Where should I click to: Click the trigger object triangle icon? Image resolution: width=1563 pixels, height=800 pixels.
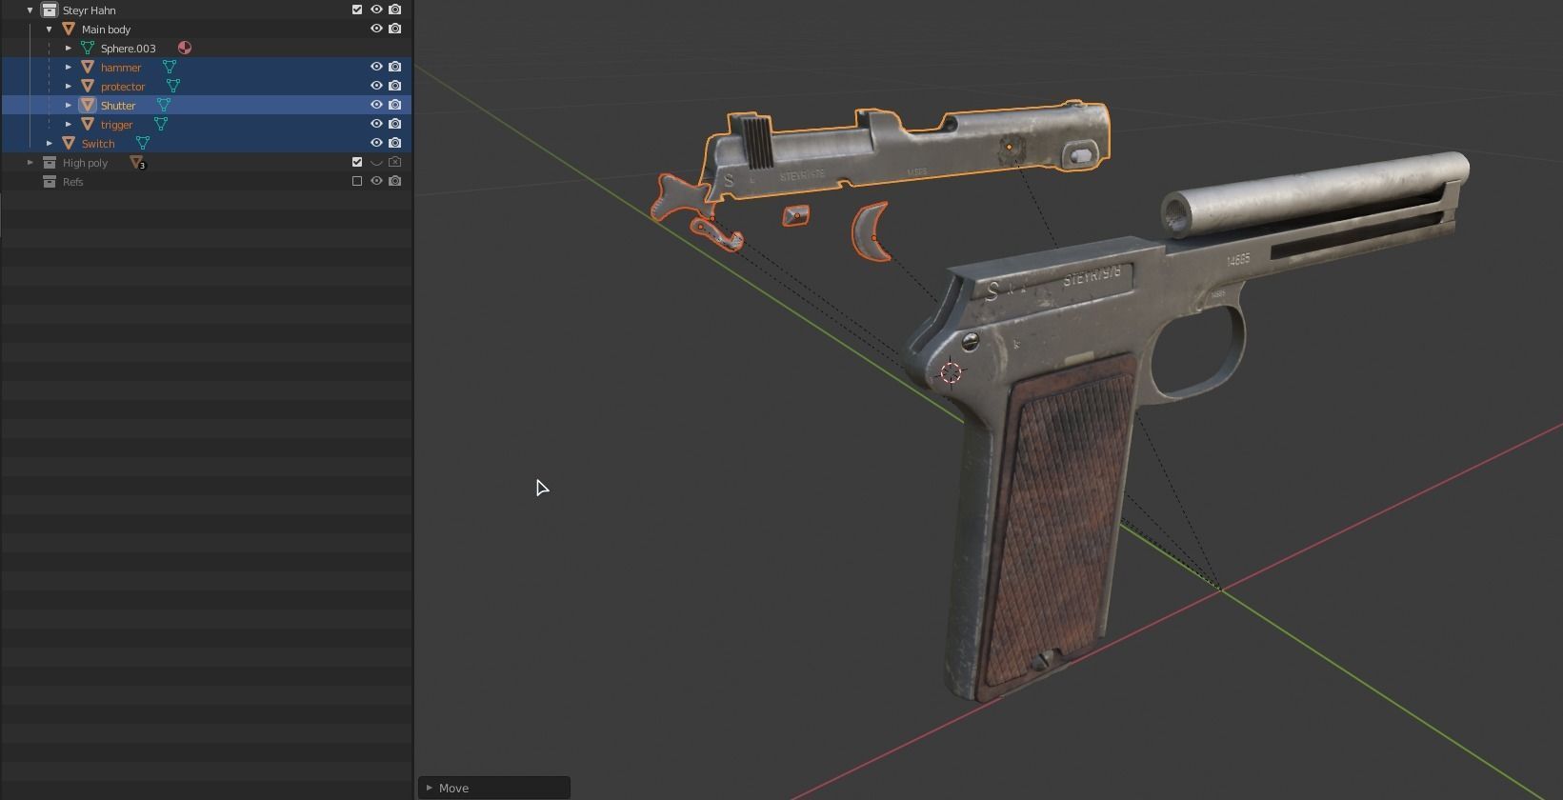pos(88,124)
